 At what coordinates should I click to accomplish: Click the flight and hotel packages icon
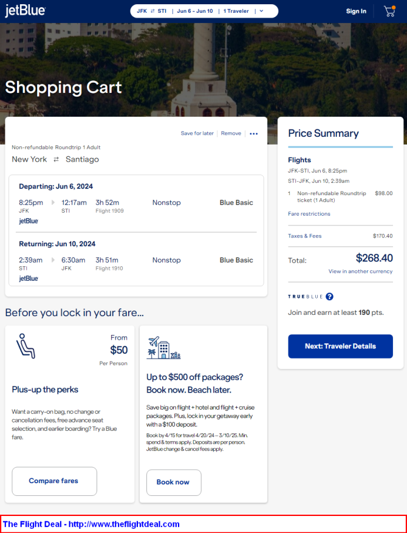tap(163, 348)
